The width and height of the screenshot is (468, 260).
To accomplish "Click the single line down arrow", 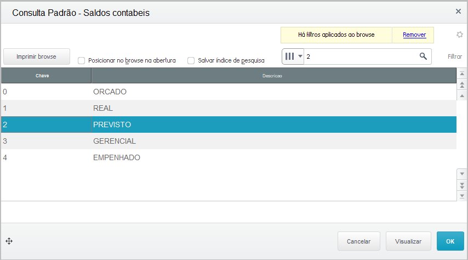I will pyautogui.click(x=461, y=174).
